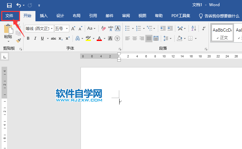Apply character border icon
Viewport: 242px width, 149px height.
pos(118,28)
